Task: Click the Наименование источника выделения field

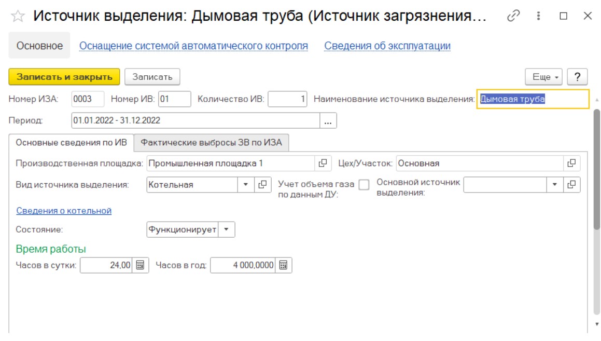Action: pos(533,99)
